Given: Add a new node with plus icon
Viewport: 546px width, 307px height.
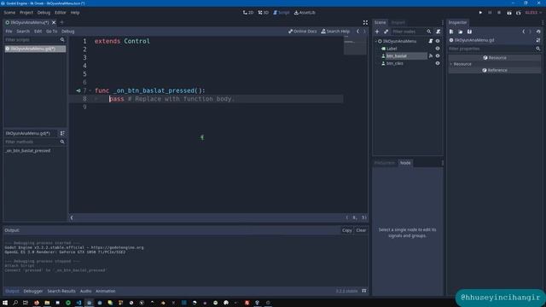Looking at the screenshot, I should click(377, 32).
